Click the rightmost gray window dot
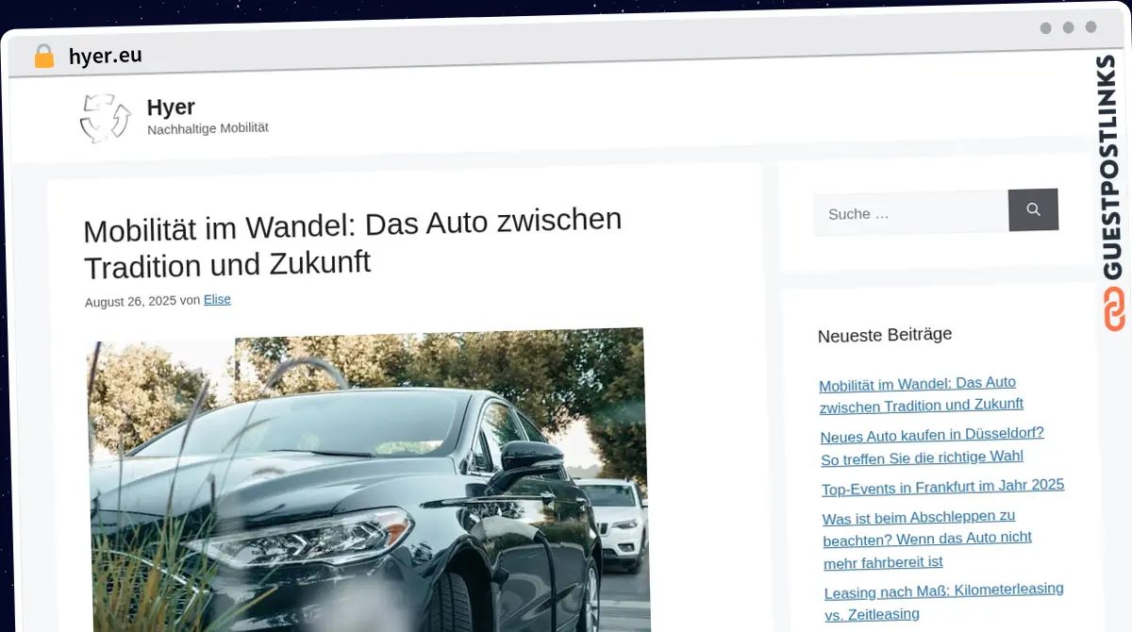 (1091, 27)
